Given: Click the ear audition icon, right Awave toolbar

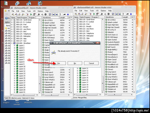Looking at the screenshot, I should pyautogui.click(x=123, y=14).
